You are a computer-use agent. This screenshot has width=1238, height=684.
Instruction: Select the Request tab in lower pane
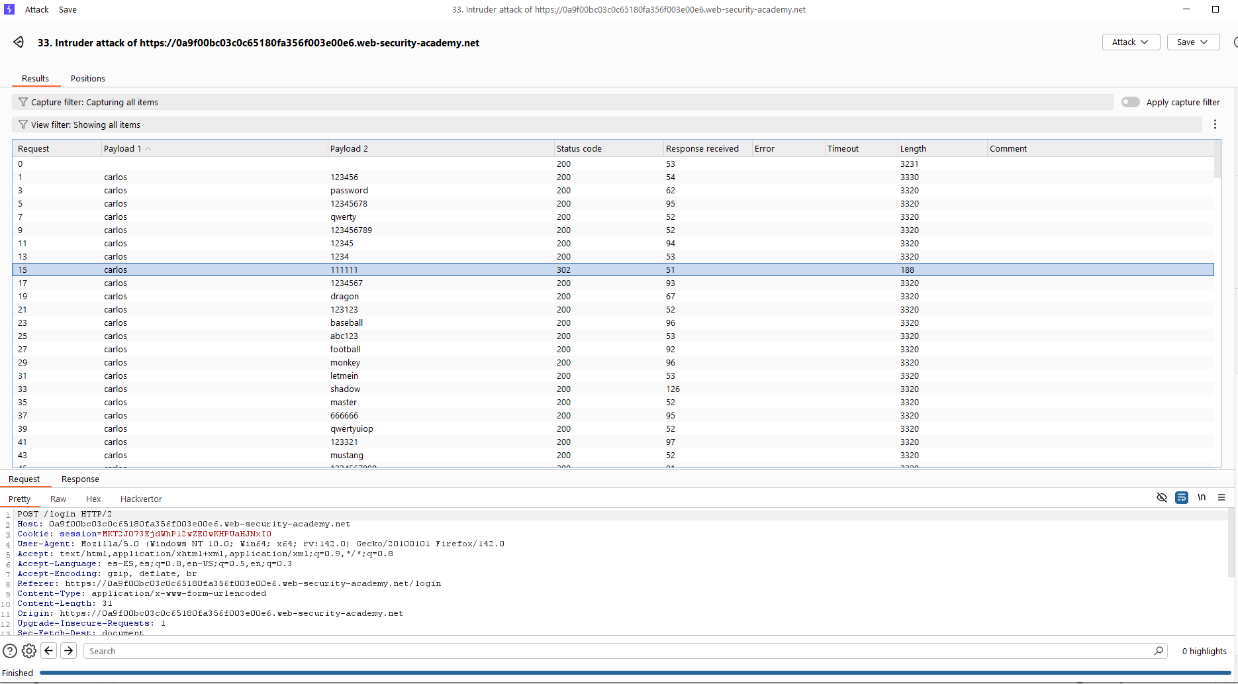(24, 479)
